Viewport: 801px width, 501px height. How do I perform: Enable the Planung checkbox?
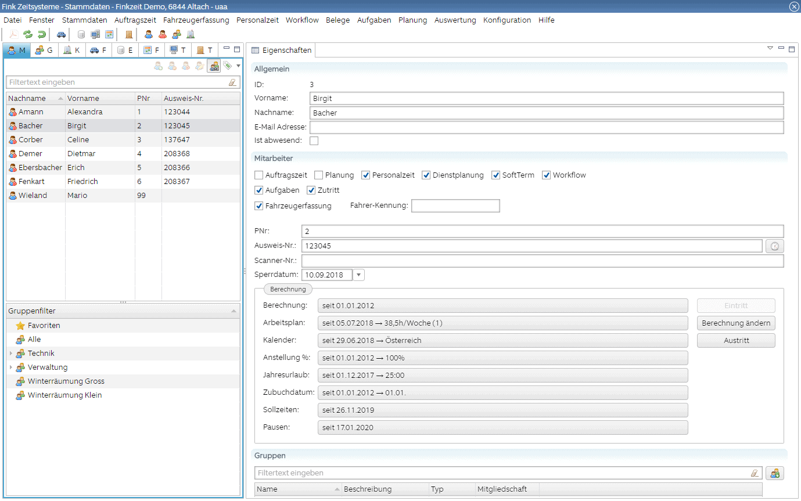[318, 175]
